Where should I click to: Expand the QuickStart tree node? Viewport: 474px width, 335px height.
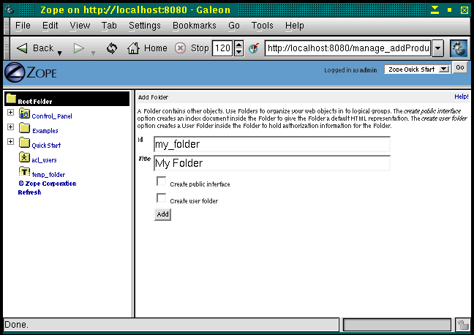pos(10,141)
